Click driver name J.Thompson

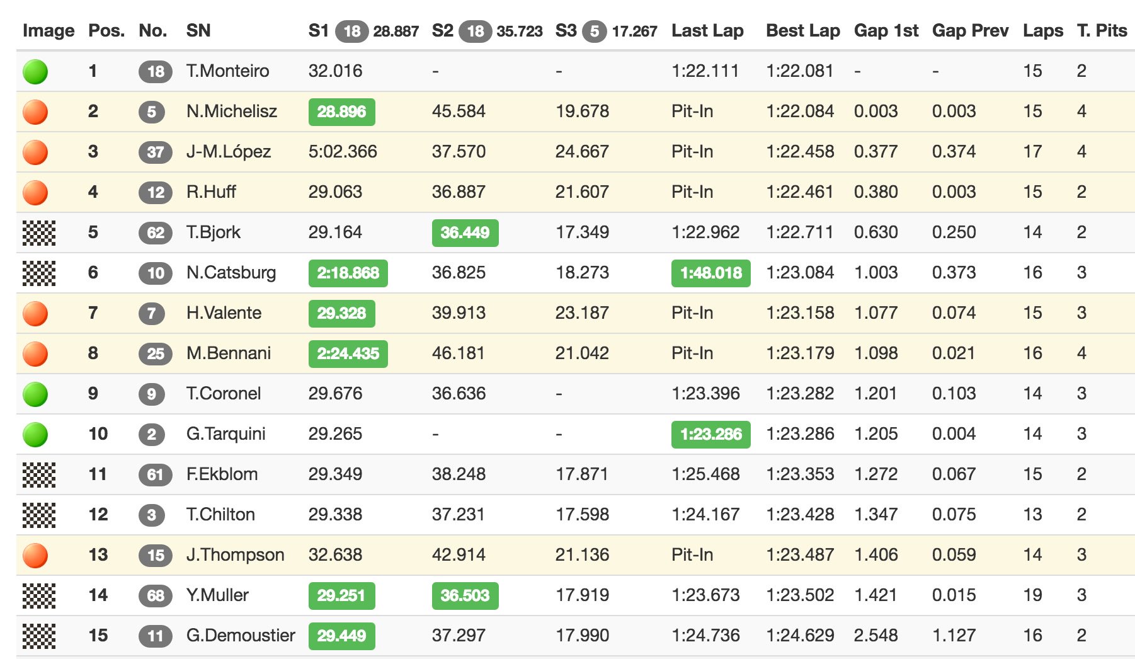pos(236,555)
